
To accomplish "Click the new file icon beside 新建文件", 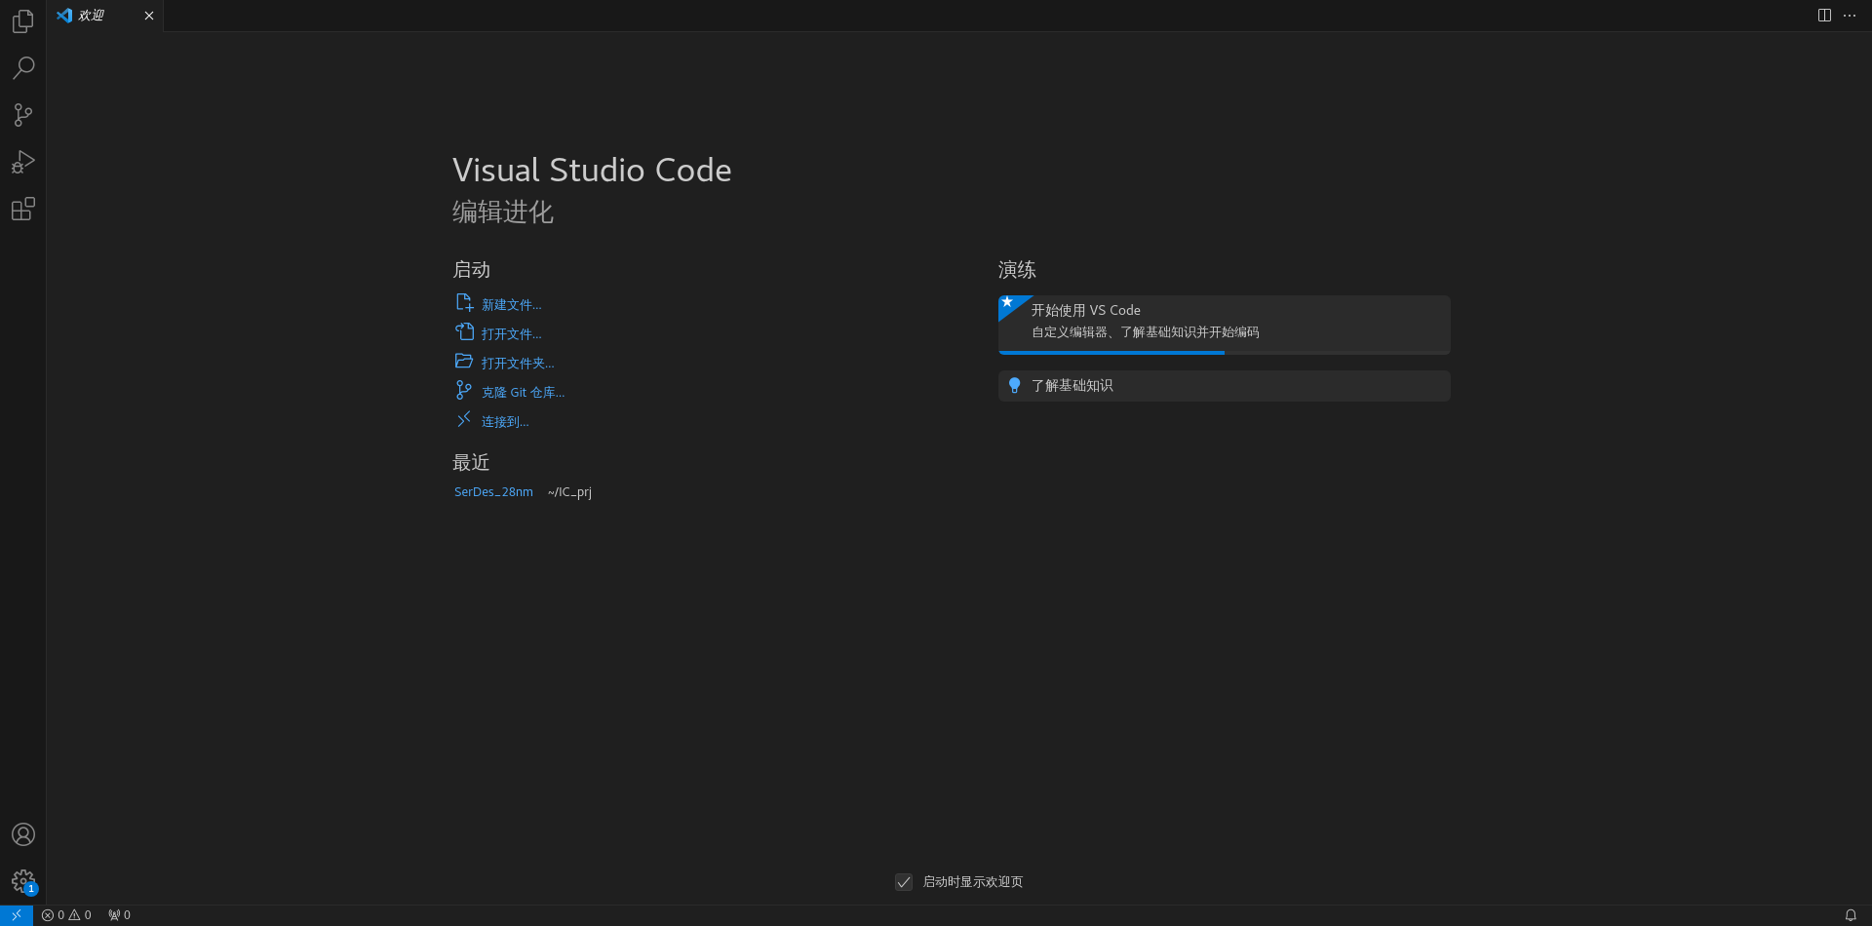I will click(464, 303).
